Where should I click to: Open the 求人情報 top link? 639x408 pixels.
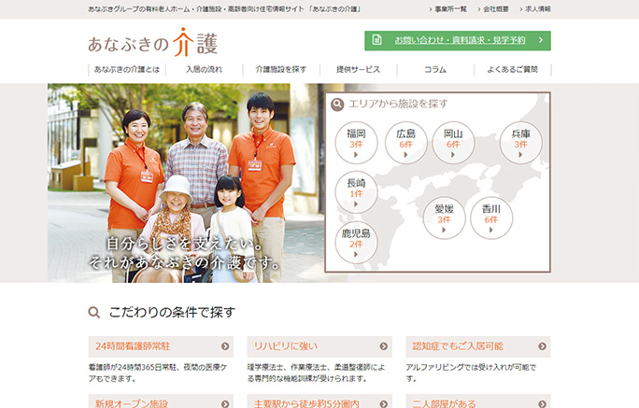click(536, 8)
